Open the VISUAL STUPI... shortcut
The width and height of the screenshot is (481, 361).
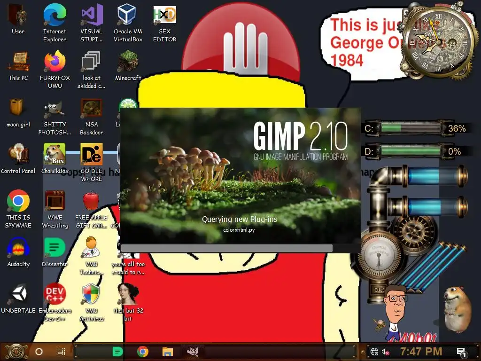pos(92,23)
